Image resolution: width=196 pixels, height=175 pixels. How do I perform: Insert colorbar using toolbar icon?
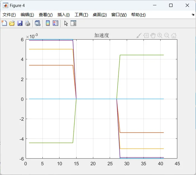pyautogui.click(x=48, y=23)
